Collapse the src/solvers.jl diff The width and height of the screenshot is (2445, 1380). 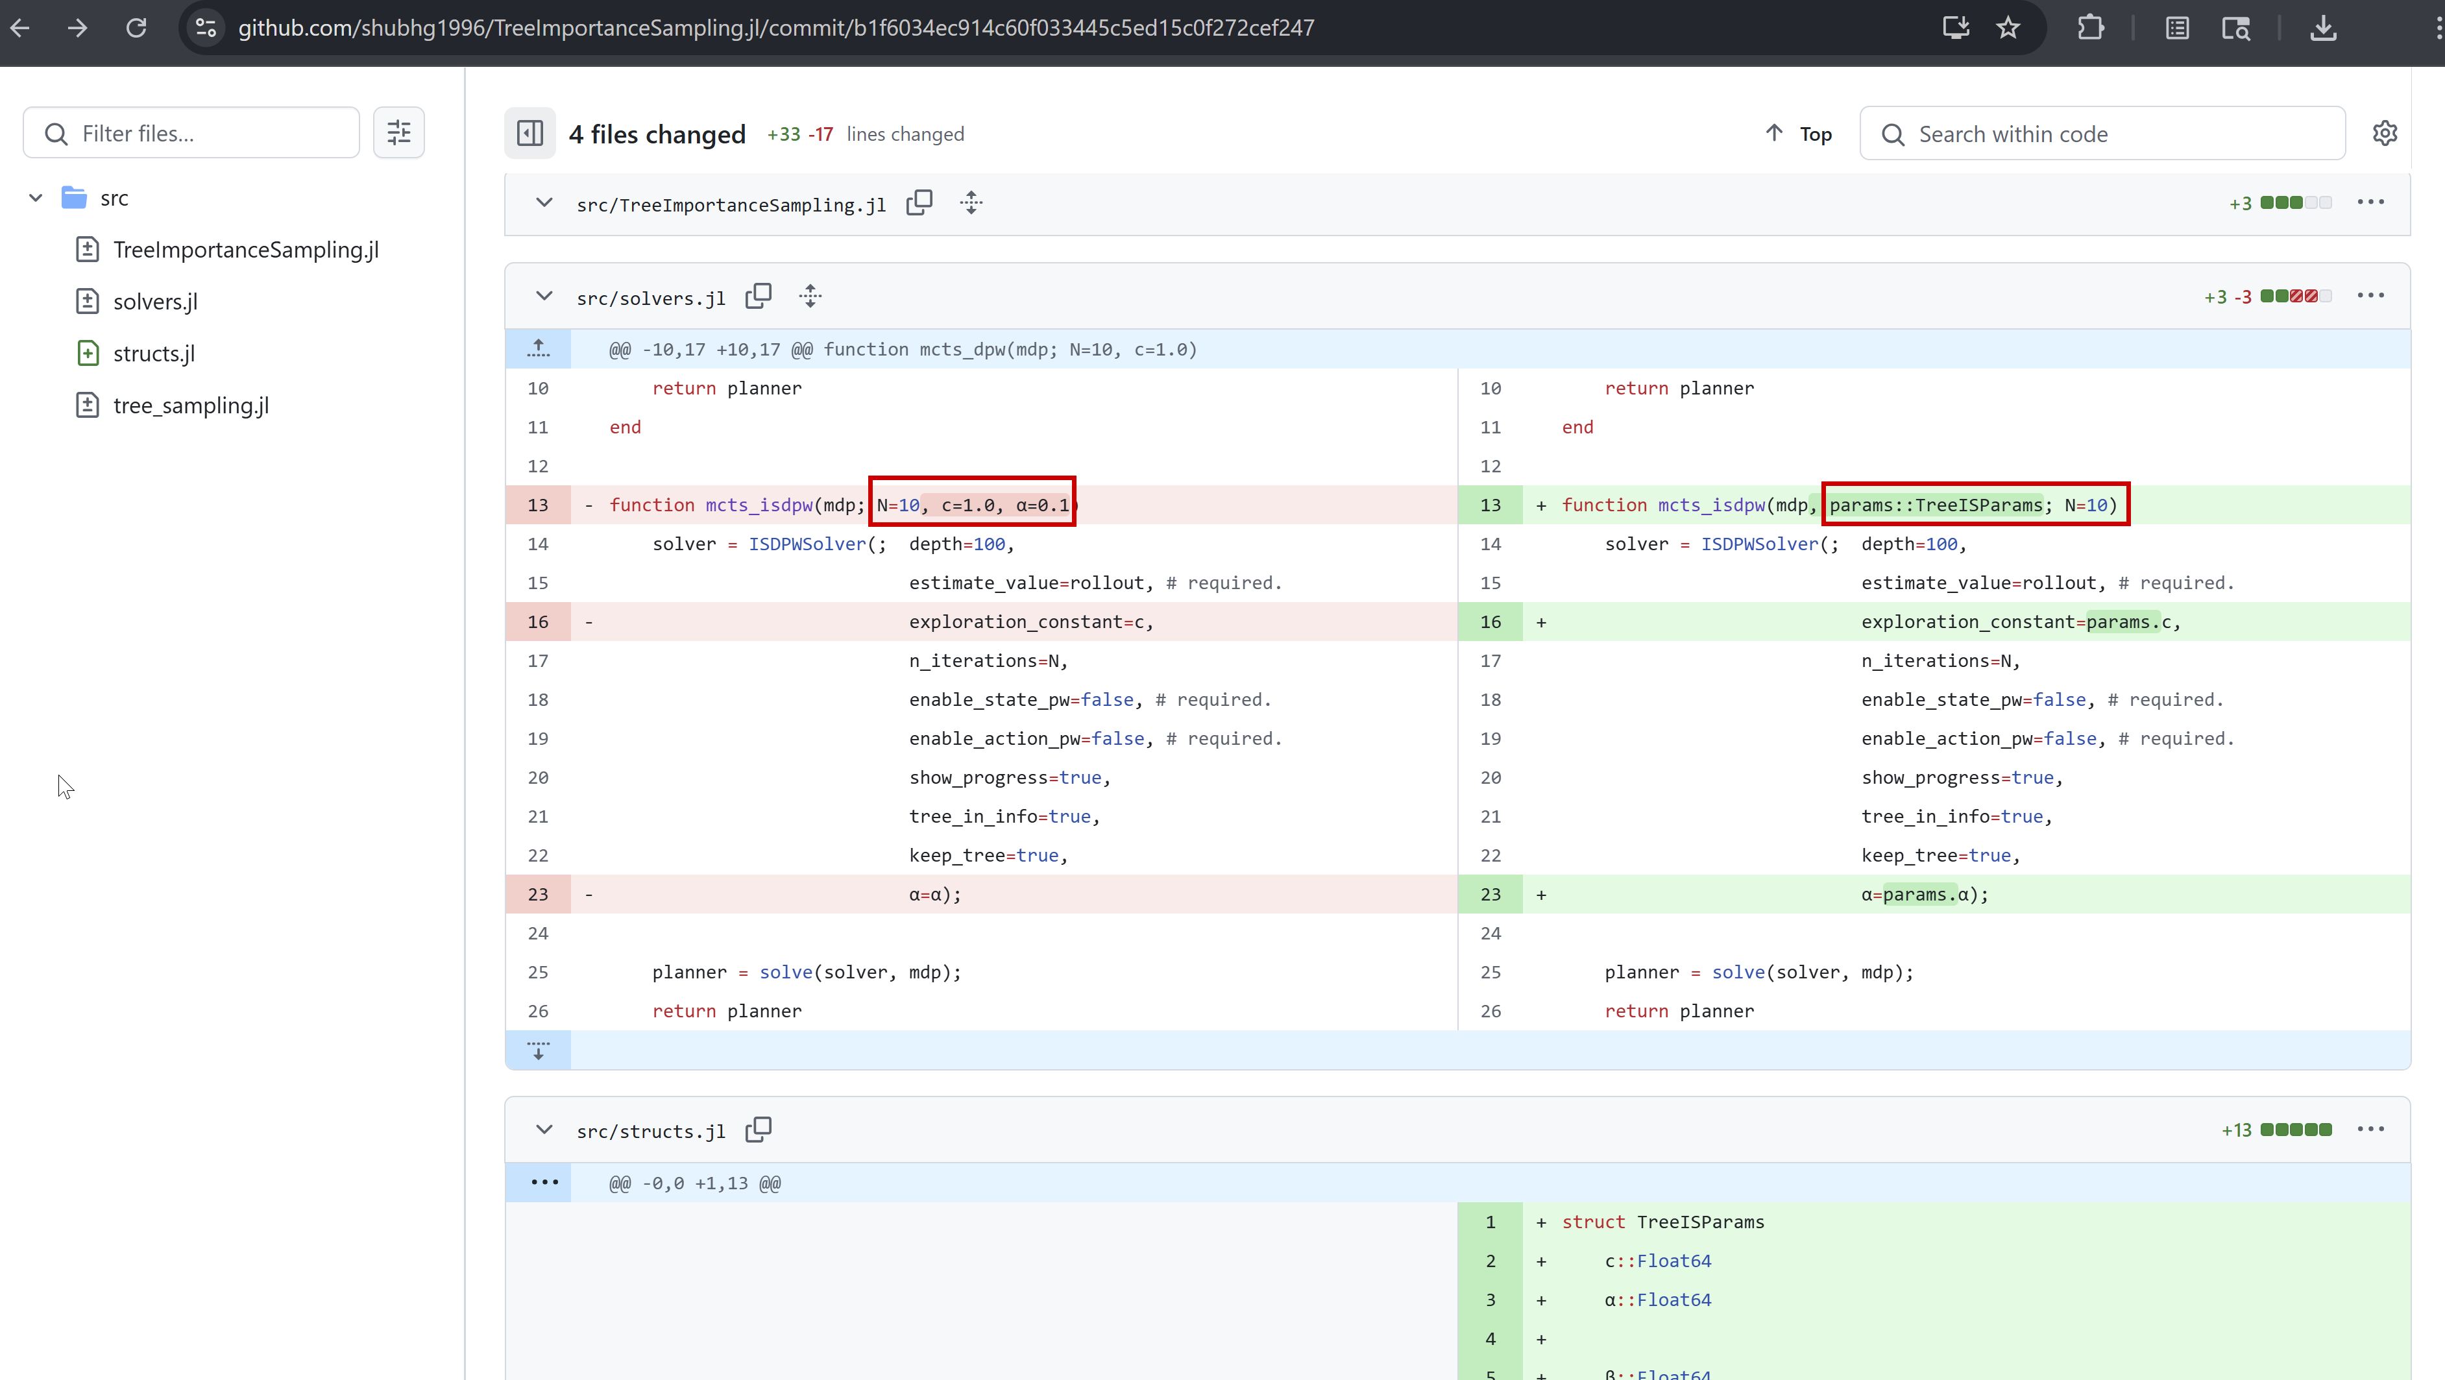[x=544, y=296]
